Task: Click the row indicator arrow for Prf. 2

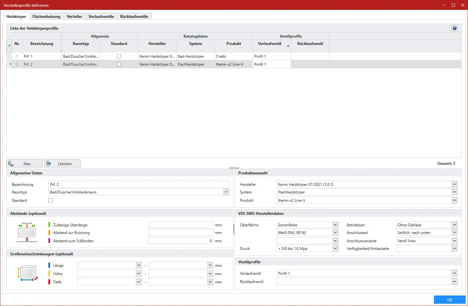Action: click(x=10, y=64)
